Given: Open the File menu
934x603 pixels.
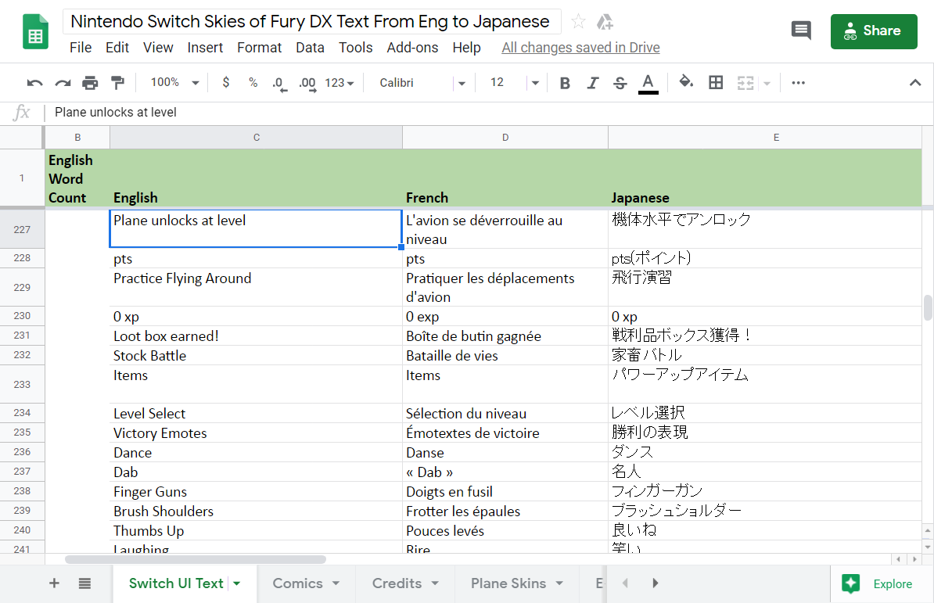Looking at the screenshot, I should point(81,48).
